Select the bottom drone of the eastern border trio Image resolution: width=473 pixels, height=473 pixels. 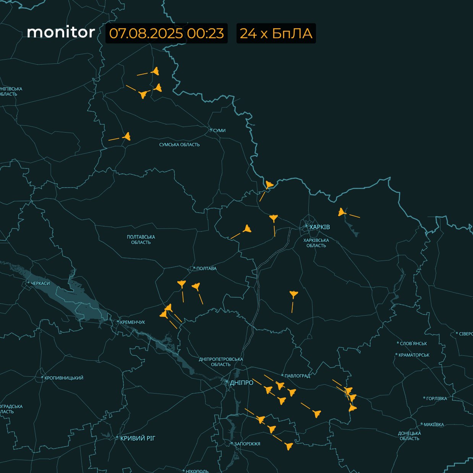(352, 408)
